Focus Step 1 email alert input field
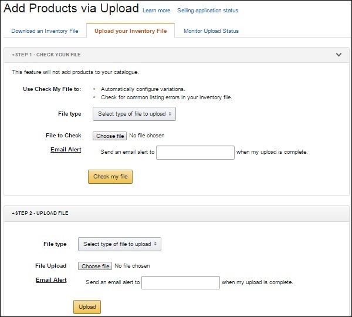Image resolution: width=352 pixels, height=317 pixels. click(195, 152)
